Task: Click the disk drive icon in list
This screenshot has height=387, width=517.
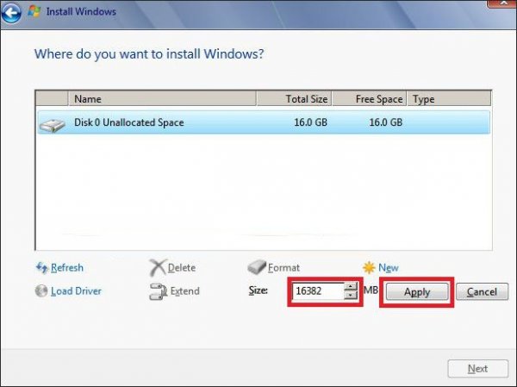Action: click(x=52, y=124)
